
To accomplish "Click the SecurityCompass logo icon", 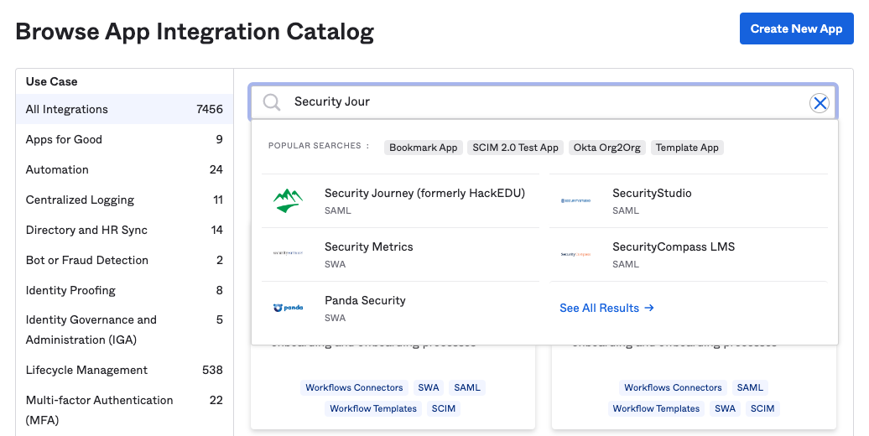I will [x=575, y=254].
